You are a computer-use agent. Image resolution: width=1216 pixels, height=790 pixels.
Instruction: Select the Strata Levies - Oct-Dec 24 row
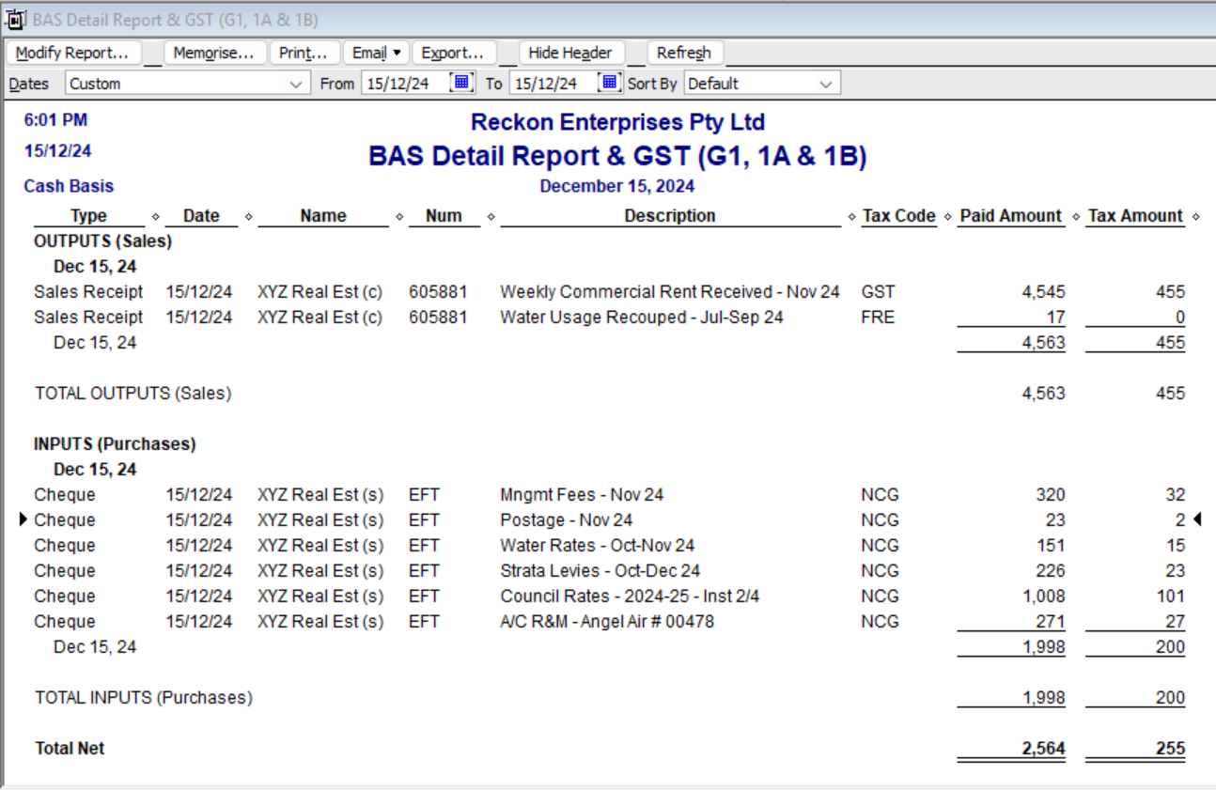(x=609, y=571)
